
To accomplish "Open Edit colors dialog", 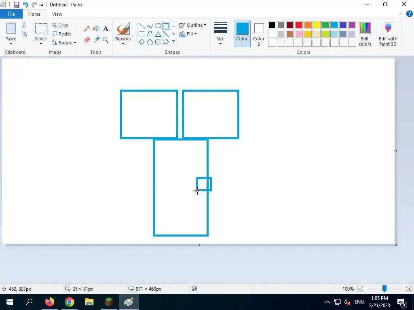I will pyautogui.click(x=365, y=34).
